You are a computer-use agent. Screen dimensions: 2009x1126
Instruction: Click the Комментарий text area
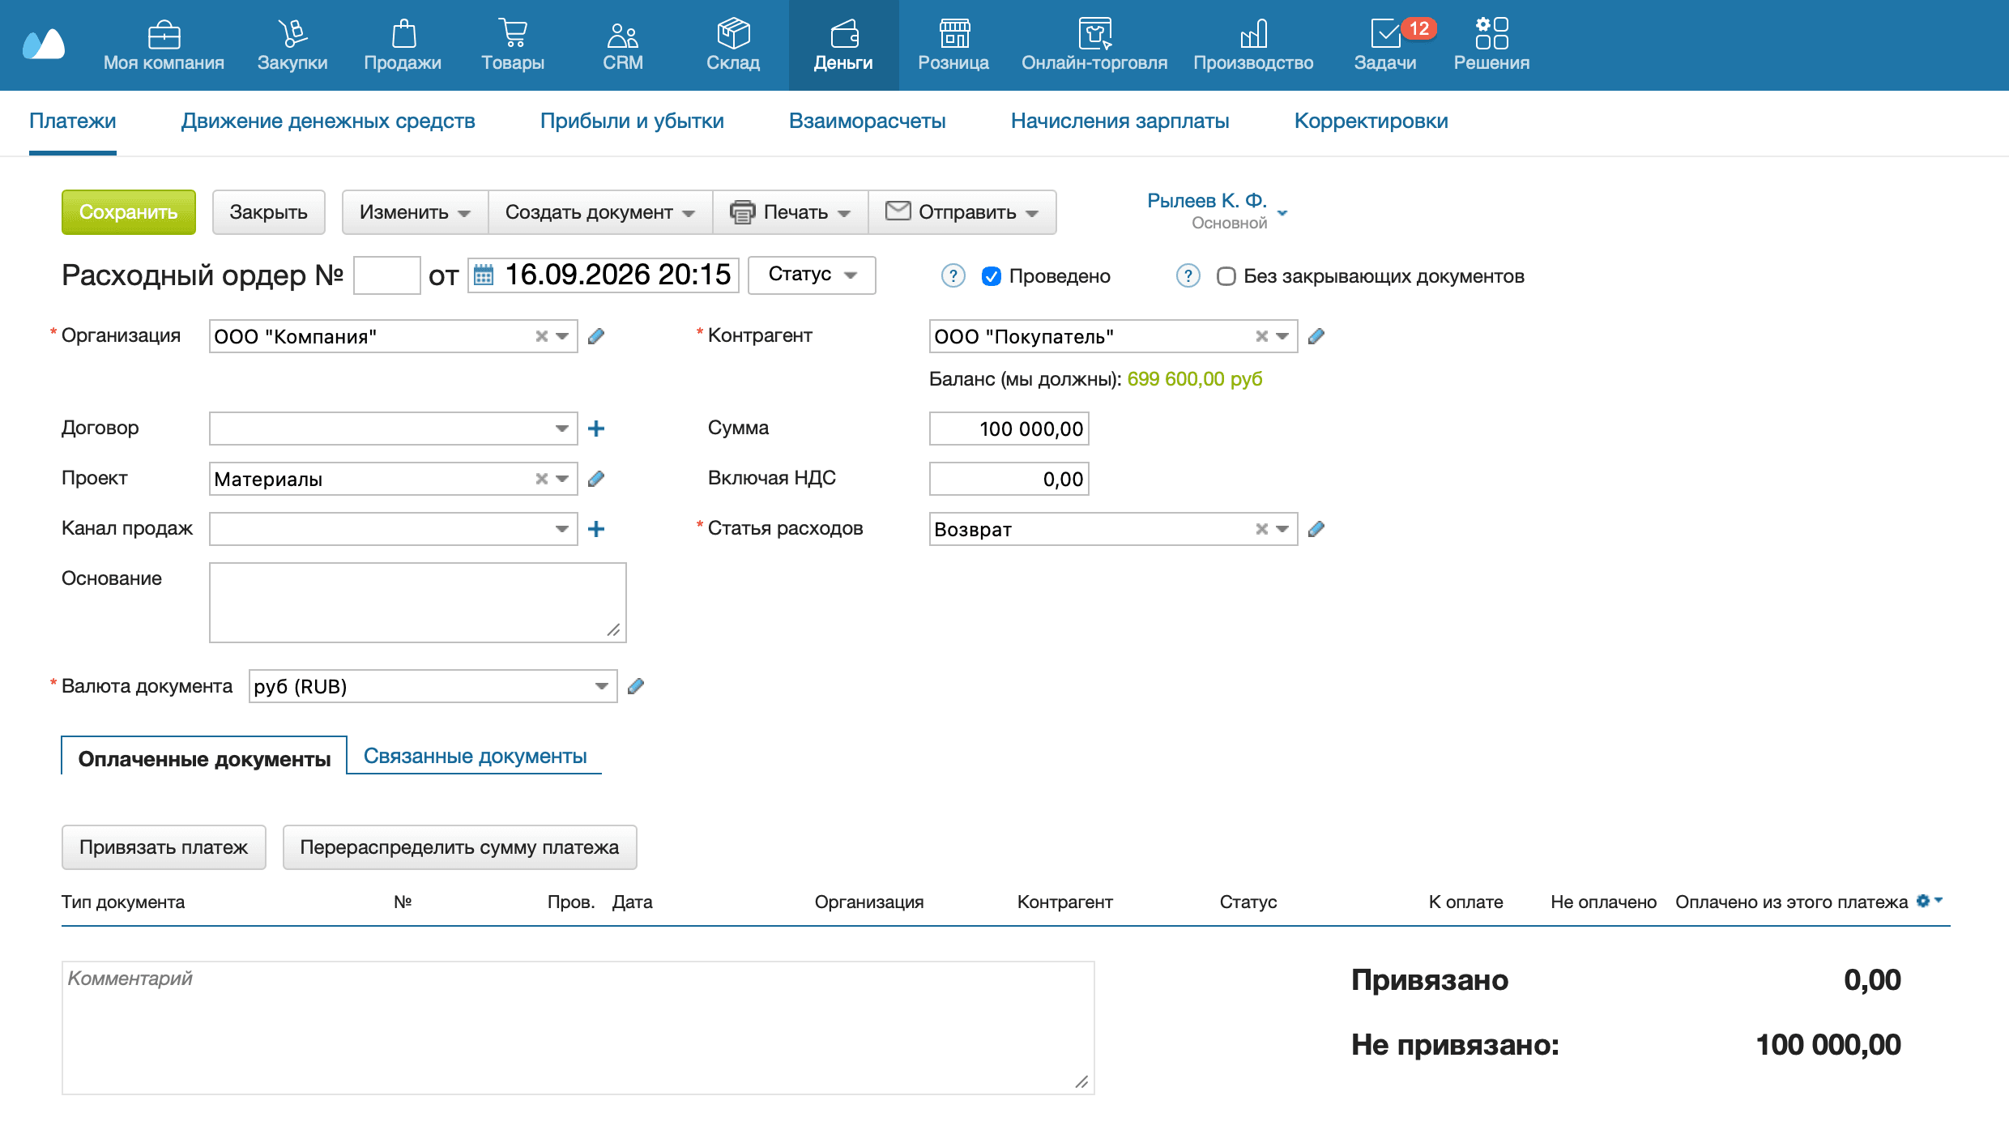point(578,1028)
